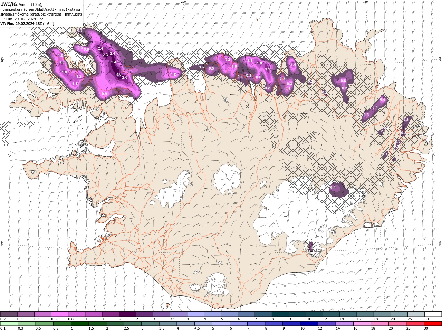Click the 64N latitude label on right edge

coord(440,243)
